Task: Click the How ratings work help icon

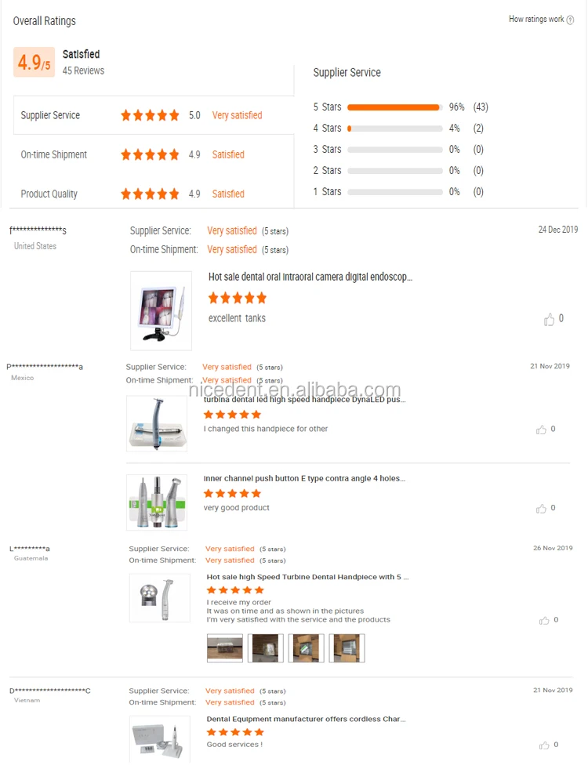Action: [570, 20]
